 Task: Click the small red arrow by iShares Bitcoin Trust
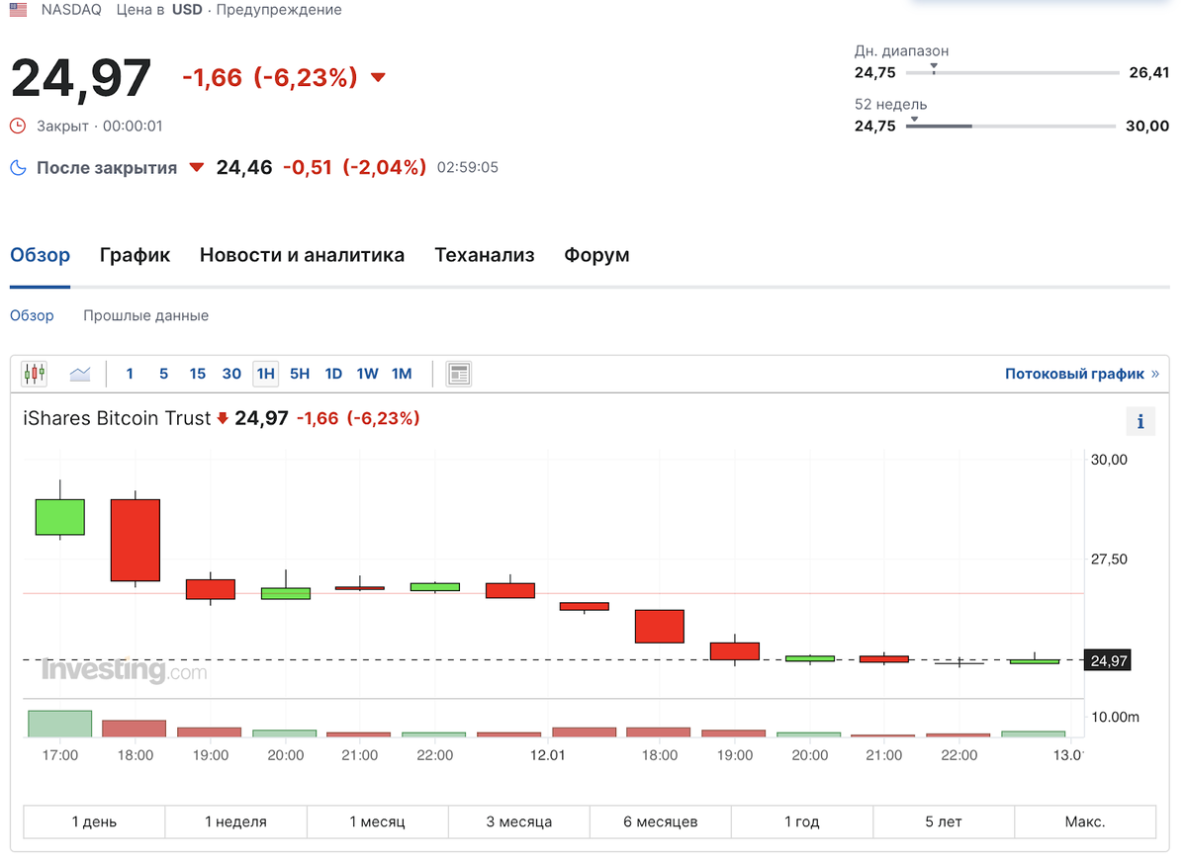click(223, 419)
